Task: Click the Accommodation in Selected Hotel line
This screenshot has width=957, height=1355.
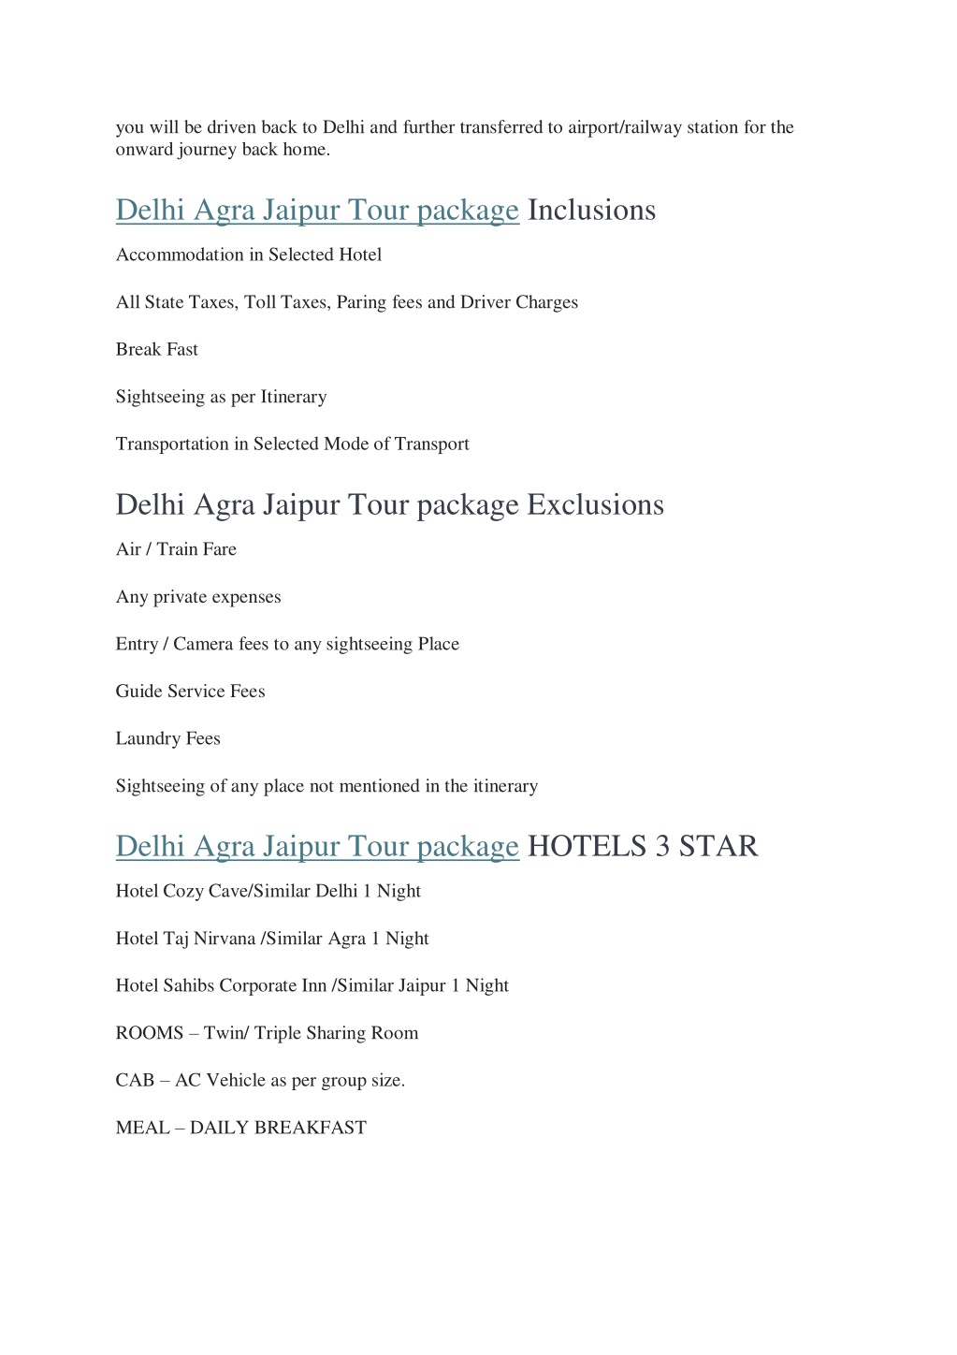Action: 249,255
